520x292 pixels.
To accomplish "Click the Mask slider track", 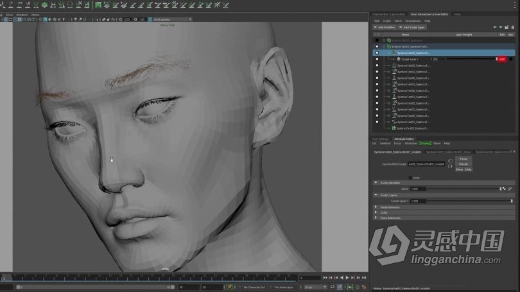I will coord(464,189).
